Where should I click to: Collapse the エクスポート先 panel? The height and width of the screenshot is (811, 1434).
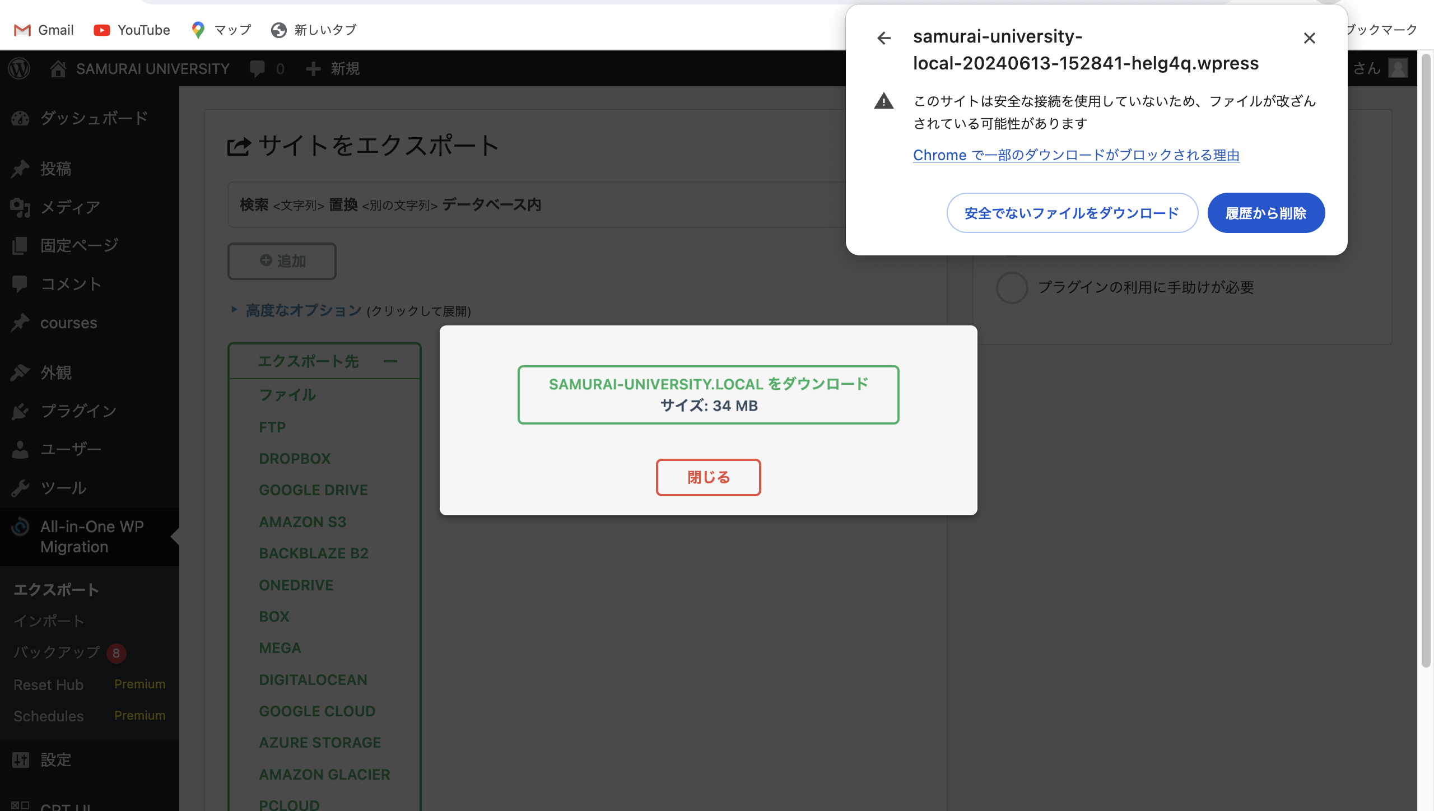[x=392, y=361]
